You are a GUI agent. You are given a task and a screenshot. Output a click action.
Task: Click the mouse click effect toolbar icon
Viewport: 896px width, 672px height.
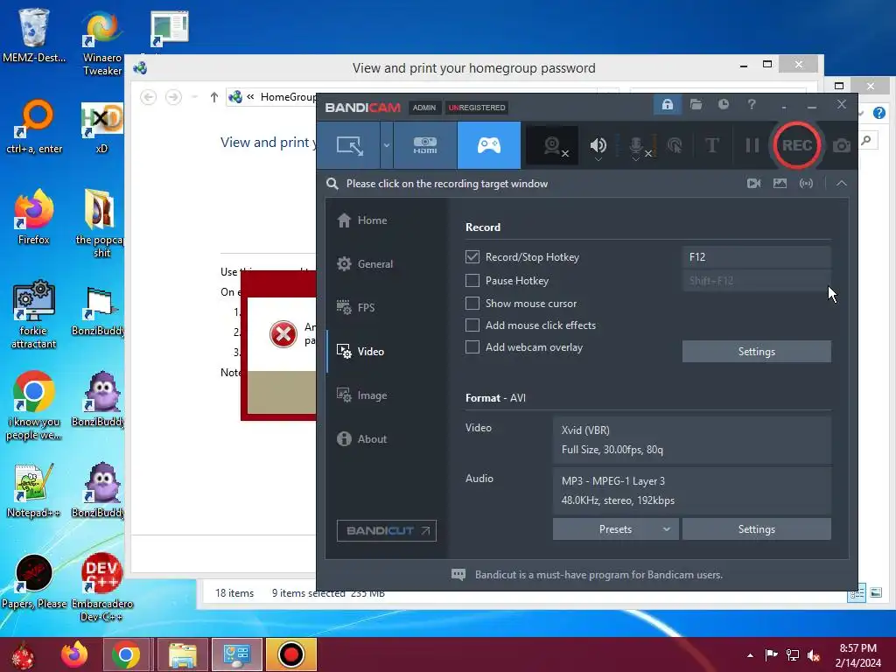675,146
